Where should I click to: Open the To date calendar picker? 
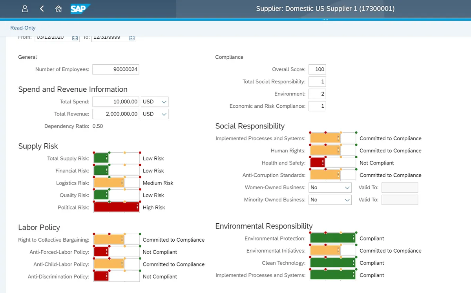(x=132, y=38)
